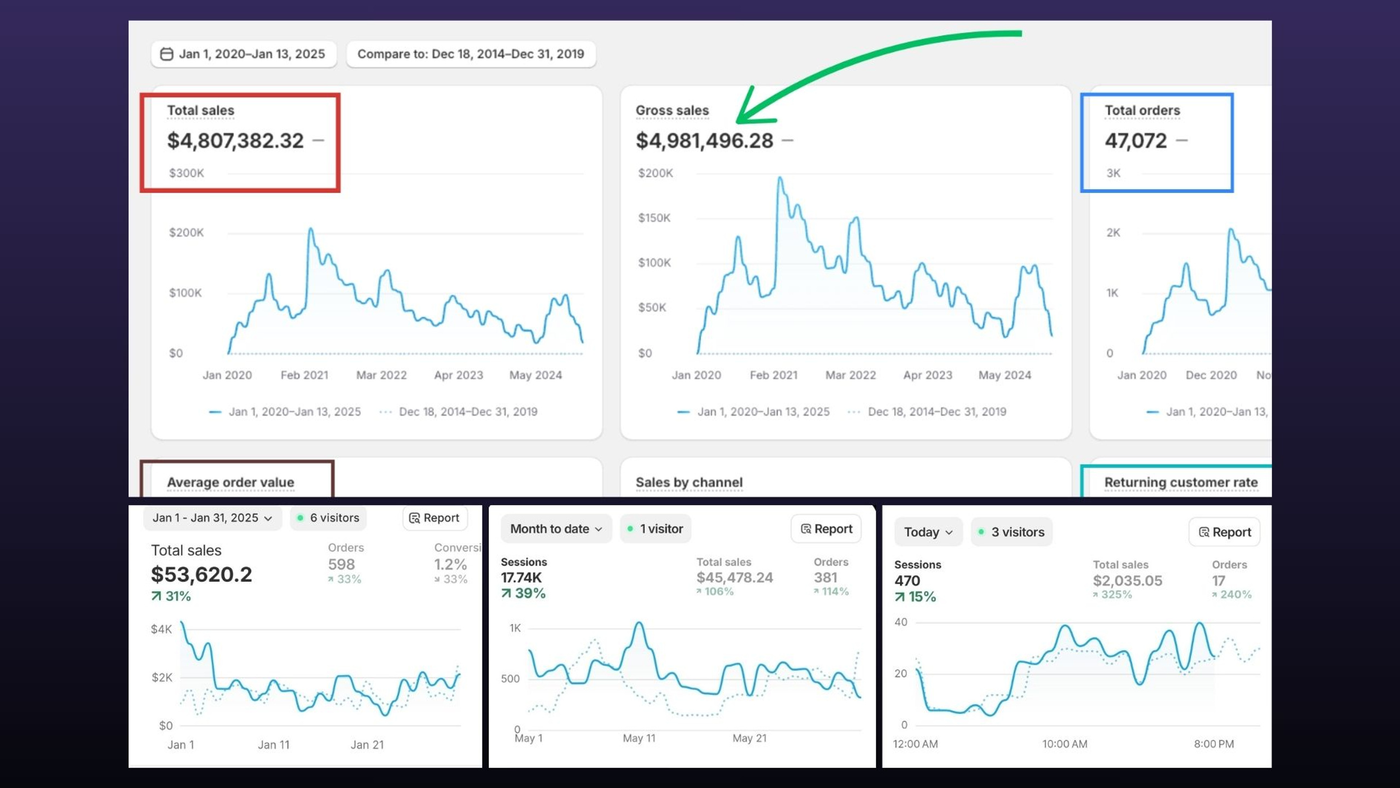This screenshot has height=788, width=1400.
Task: Click the $4,807,382.32 total sales value
Action: pyautogui.click(x=235, y=141)
